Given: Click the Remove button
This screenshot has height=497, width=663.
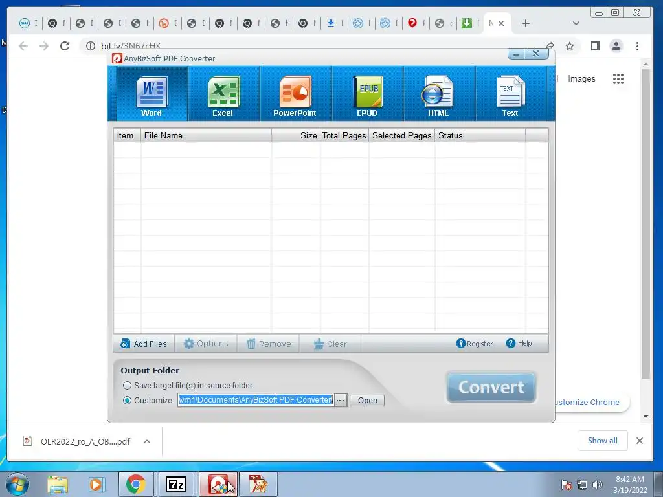Looking at the screenshot, I should (269, 344).
